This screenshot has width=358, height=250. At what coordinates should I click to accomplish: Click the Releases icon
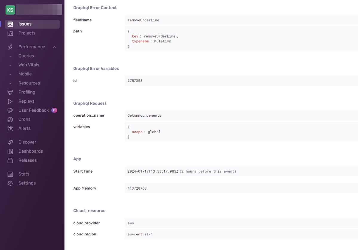(11, 160)
